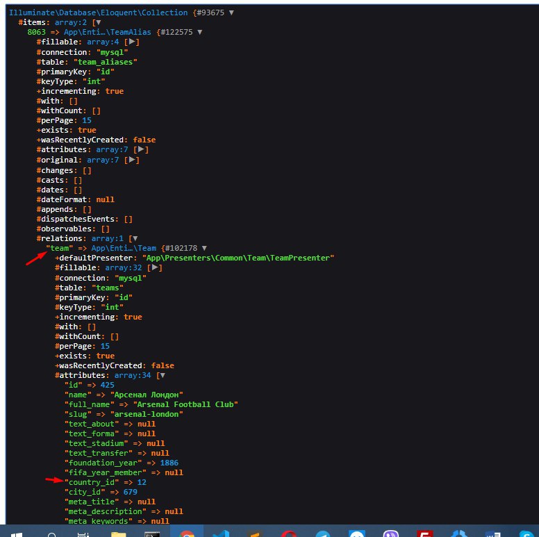Expand the #fillable array:32 arrow
Viewport: 539px width, 537px height.
tap(155, 267)
